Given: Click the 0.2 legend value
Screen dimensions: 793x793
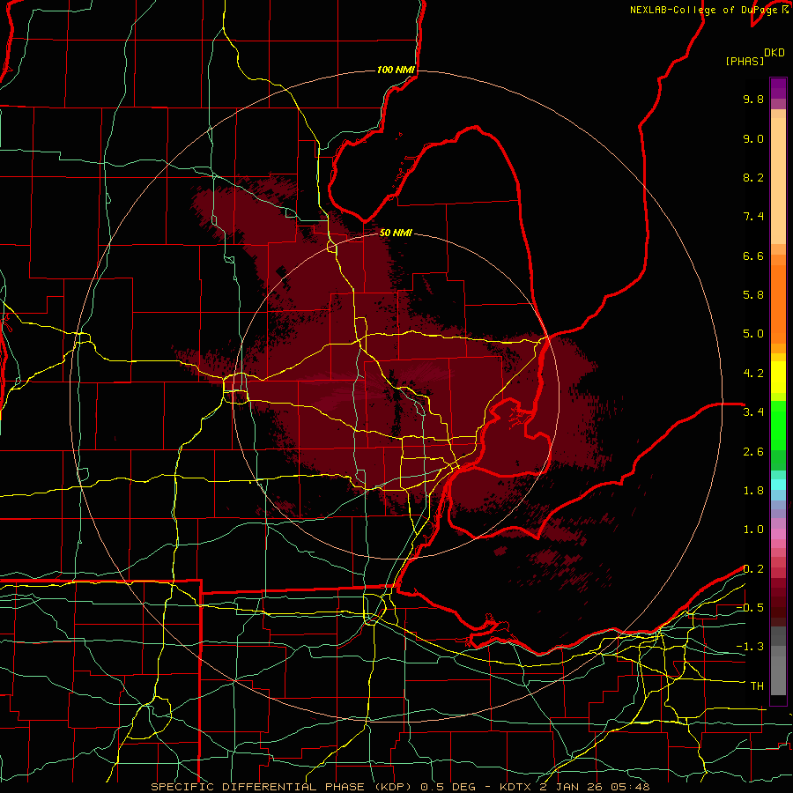Looking at the screenshot, I should click(753, 569).
